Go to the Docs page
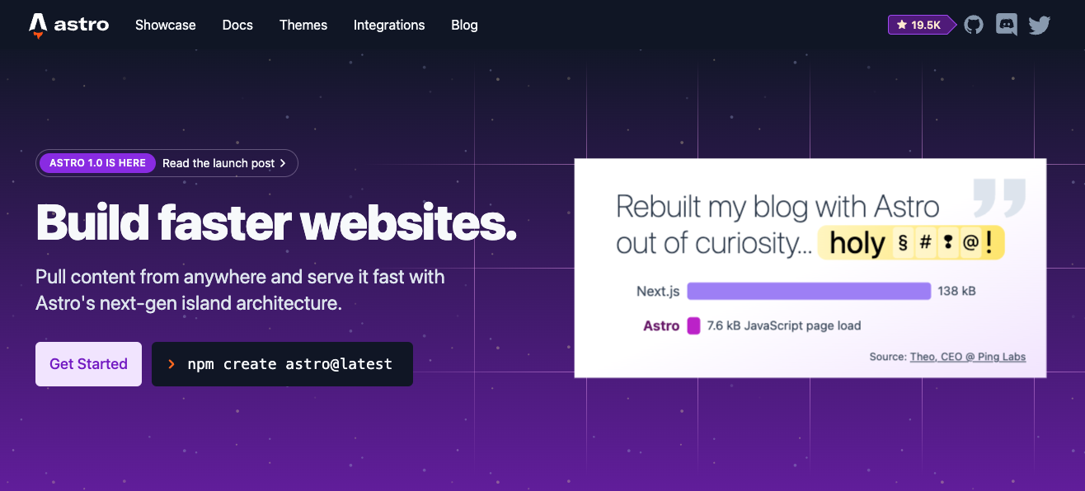This screenshot has width=1085, height=491. pos(237,25)
